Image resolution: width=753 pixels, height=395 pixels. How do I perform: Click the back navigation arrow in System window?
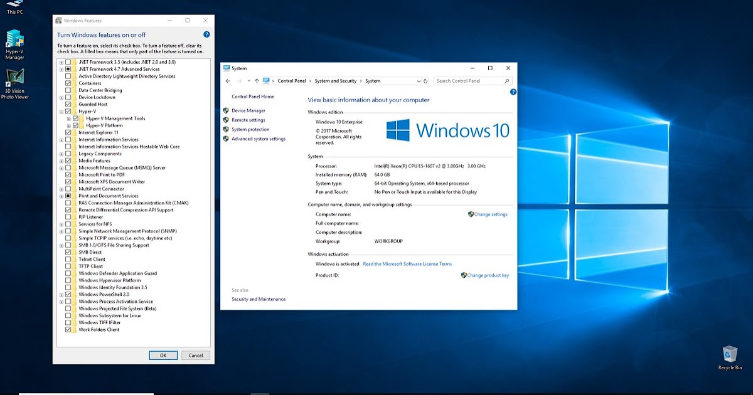[x=228, y=81]
